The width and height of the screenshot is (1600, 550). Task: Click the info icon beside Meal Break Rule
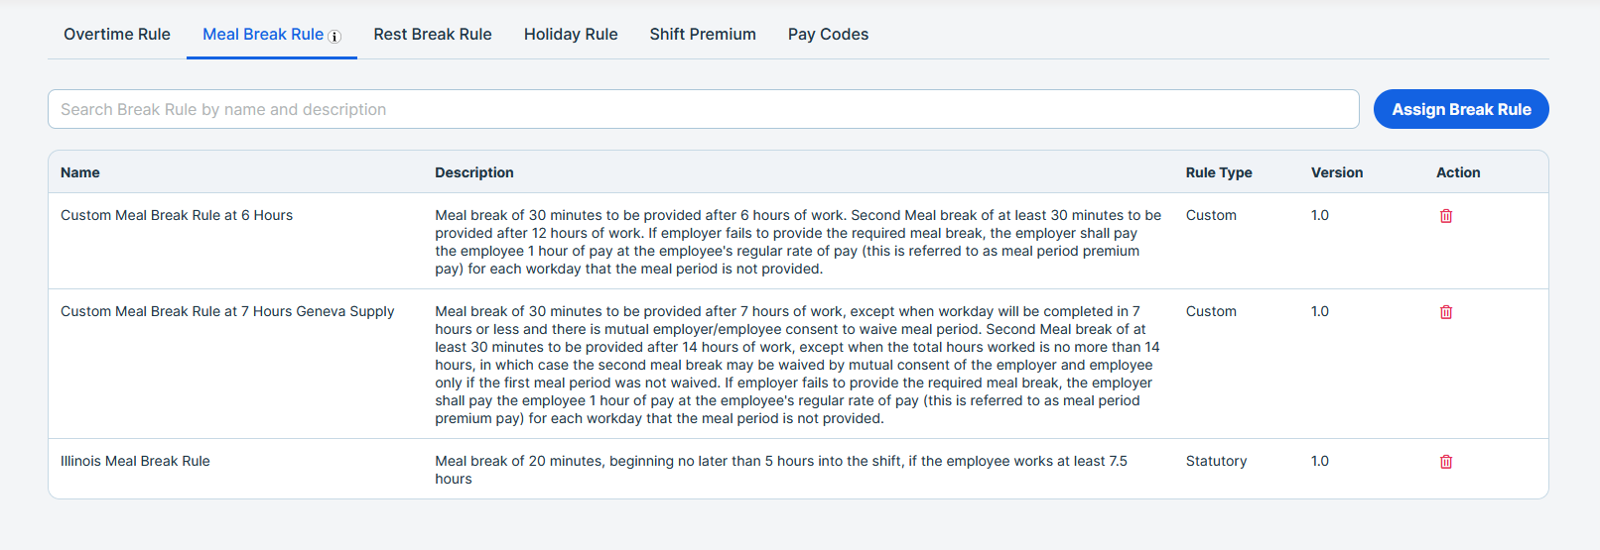334,37
